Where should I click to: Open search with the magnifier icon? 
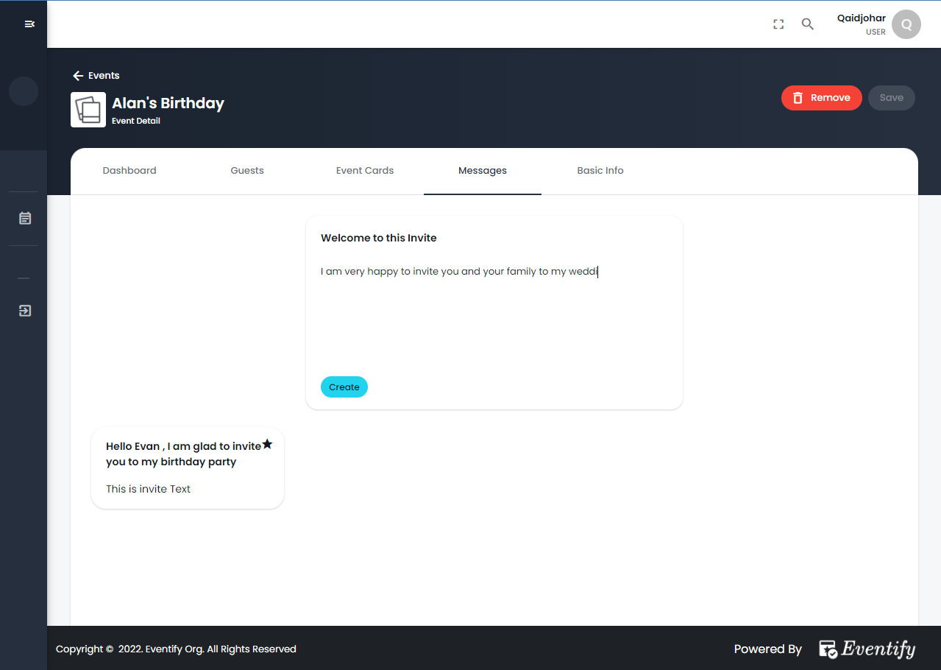pyautogui.click(x=807, y=24)
